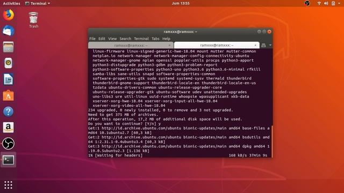Click the 'Do you want to continue? [Y/n] y' line
Viewport: 344px width, 193px height.
click(124, 124)
